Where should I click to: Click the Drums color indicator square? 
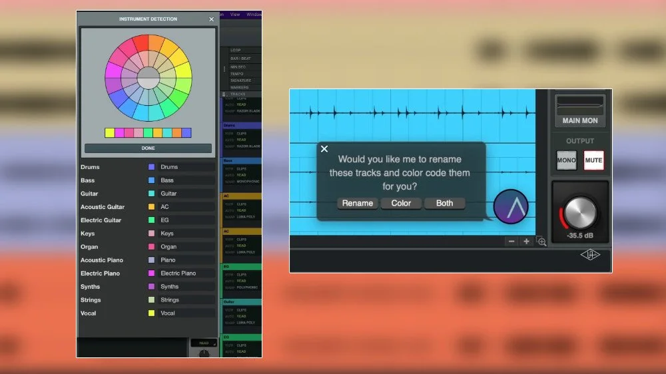[x=151, y=167]
